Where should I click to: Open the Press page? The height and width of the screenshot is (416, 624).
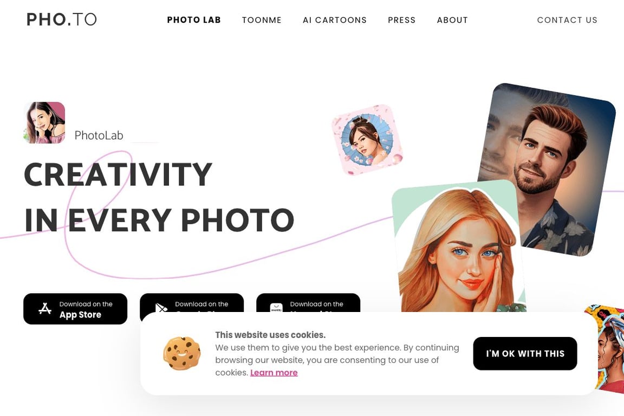[401, 20]
